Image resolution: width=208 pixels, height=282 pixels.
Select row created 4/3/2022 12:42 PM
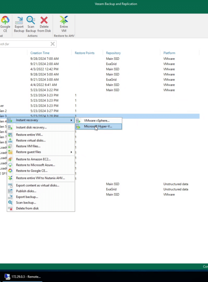click(x=100, y=69)
